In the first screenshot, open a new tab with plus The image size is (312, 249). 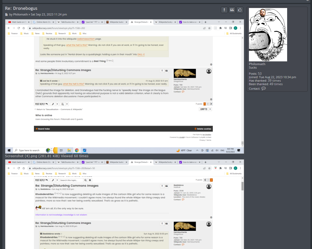click(x=206, y=22)
